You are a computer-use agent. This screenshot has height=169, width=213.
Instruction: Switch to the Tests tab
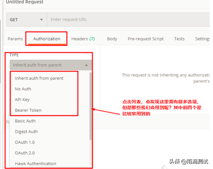point(179,39)
